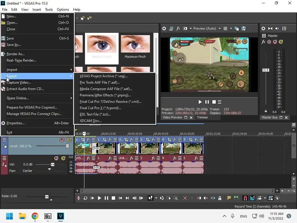Stop timeline playback in transport bar
297x223 pixels.
click(113, 198)
